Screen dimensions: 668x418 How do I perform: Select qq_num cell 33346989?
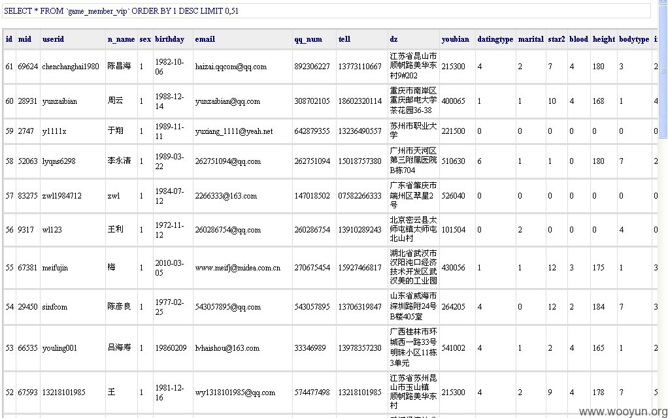[310, 348]
